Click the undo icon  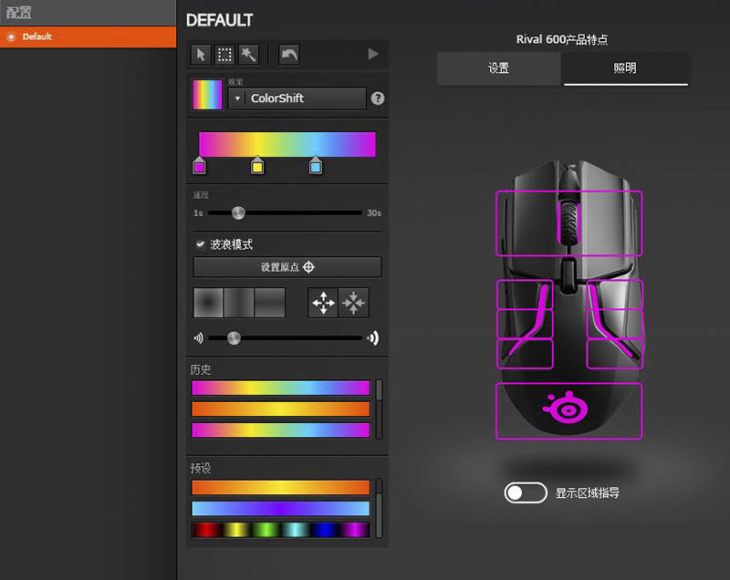(x=287, y=55)
